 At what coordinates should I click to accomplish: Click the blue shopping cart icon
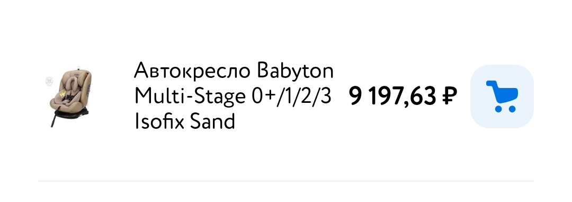pos(502,96)
